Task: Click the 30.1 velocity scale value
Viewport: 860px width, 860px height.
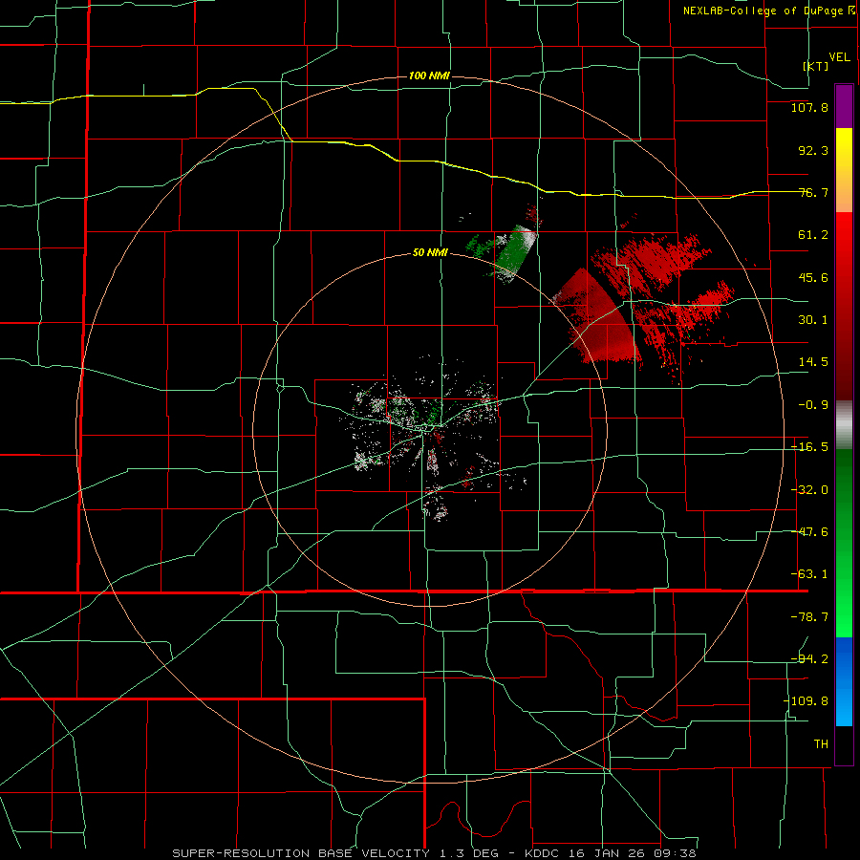Action: point(813,320)
